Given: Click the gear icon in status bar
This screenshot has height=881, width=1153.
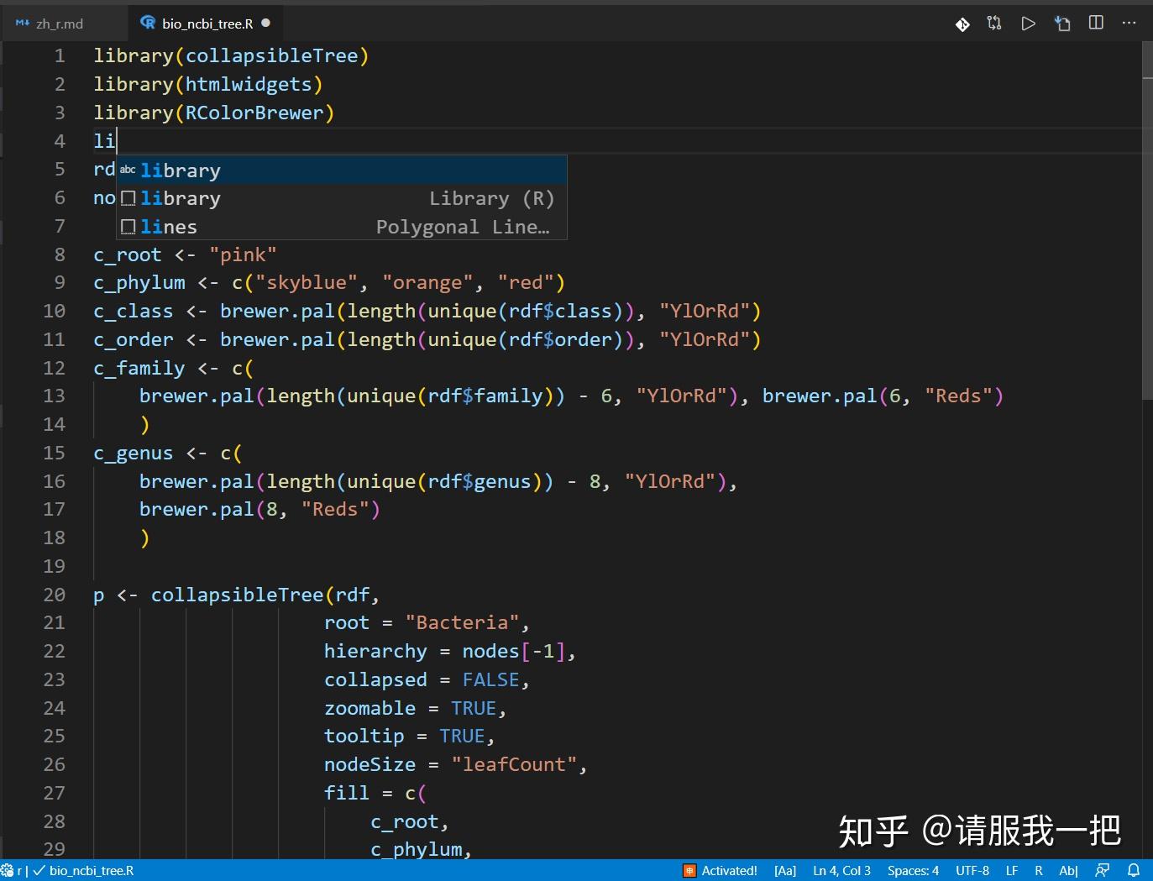Looking at the screenshot, I should pos(8,871).
